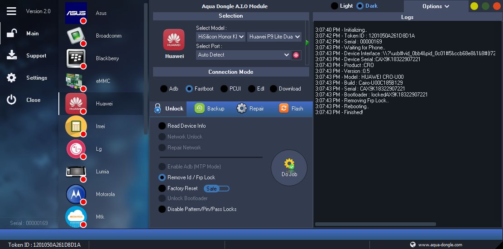Click log line 'Removing Frp Lock..'
Viewport: 503px width, 249px height.
point(352,101)
